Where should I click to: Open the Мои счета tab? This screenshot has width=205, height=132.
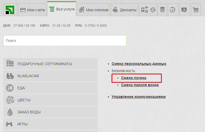[x=32, y=10]
